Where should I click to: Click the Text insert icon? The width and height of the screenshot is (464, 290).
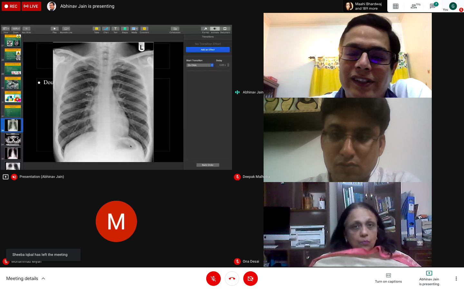[x=115, y=29]
